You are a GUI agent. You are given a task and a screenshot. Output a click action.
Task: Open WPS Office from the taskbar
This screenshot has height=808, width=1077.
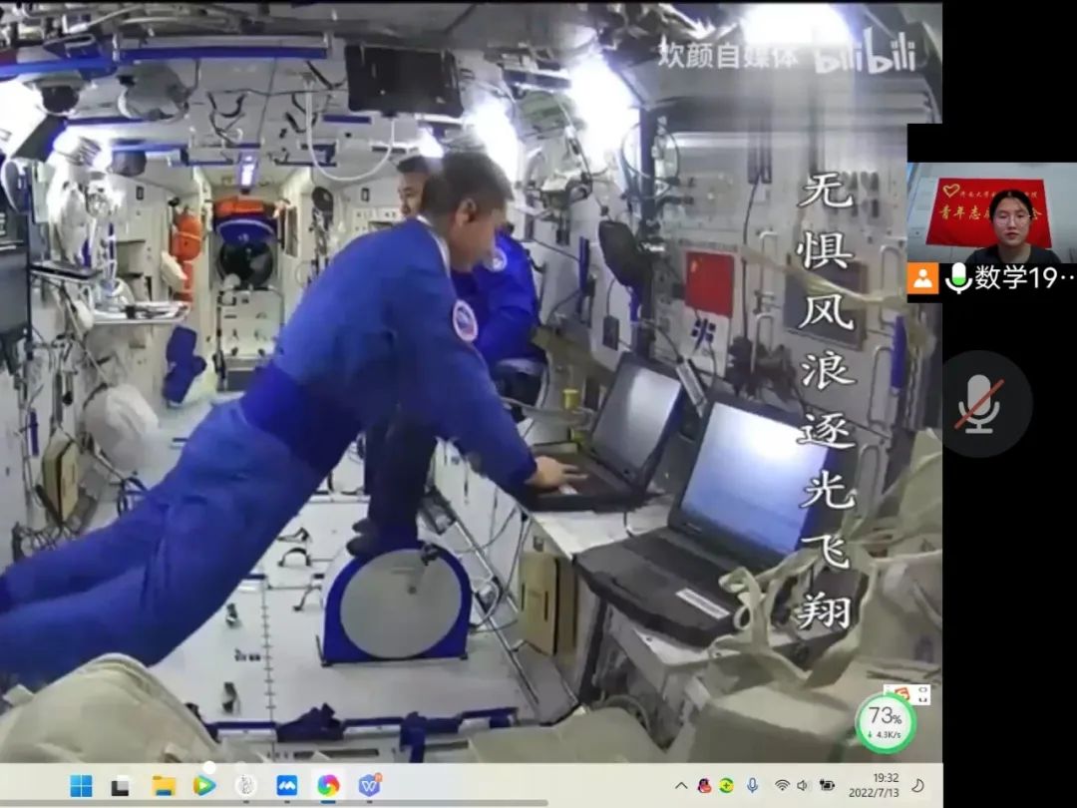coord(370,785)
